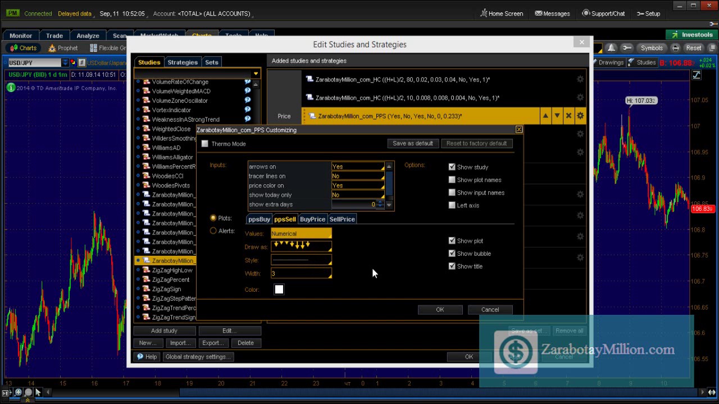Toggle Show bubble checkbox
The height and width of the screenshot is (404, 719).
(452, 254)
